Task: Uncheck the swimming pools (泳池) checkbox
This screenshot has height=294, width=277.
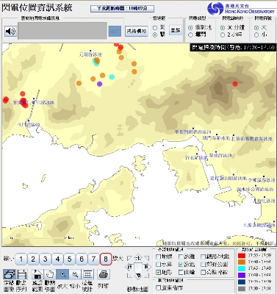Action: (x=181, y=265)
